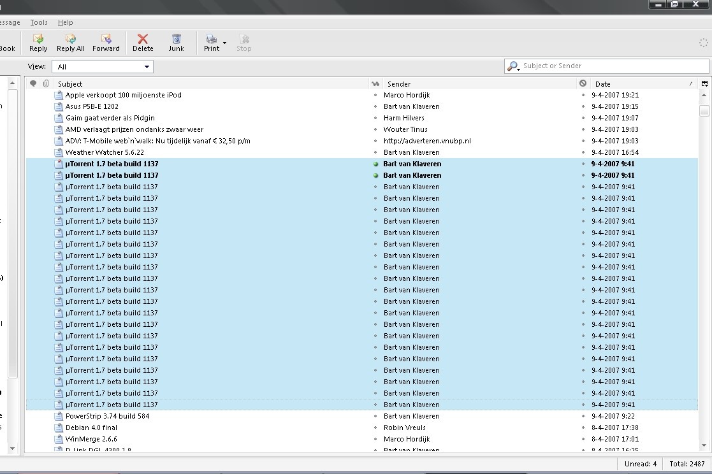Click the Reply toolbar icon
The width and height of the screenshot is (712, 474).
click(x=38, y=43)
